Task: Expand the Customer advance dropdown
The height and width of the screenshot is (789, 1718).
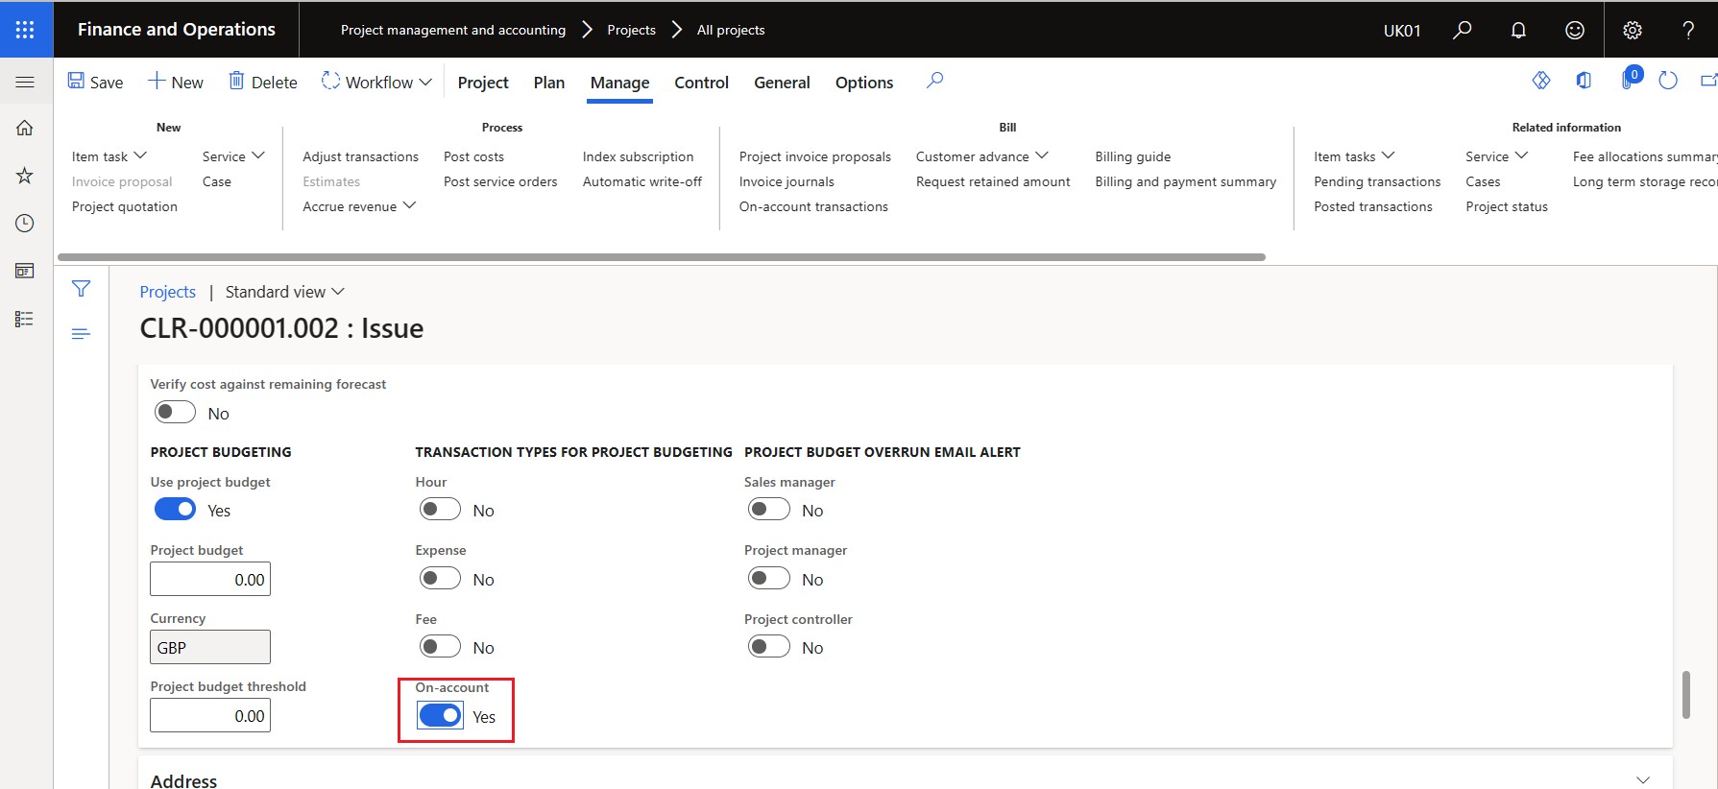Action: (x=982, y=156)
